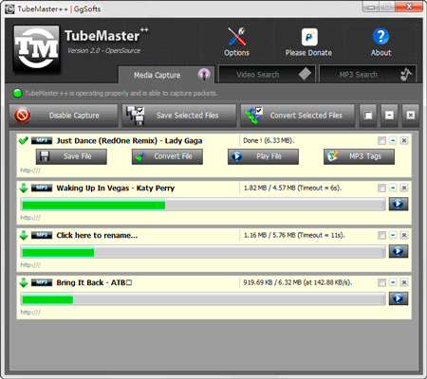Save File for Just Dance
This screenshot has height=379, width=427.
(71, 156)
